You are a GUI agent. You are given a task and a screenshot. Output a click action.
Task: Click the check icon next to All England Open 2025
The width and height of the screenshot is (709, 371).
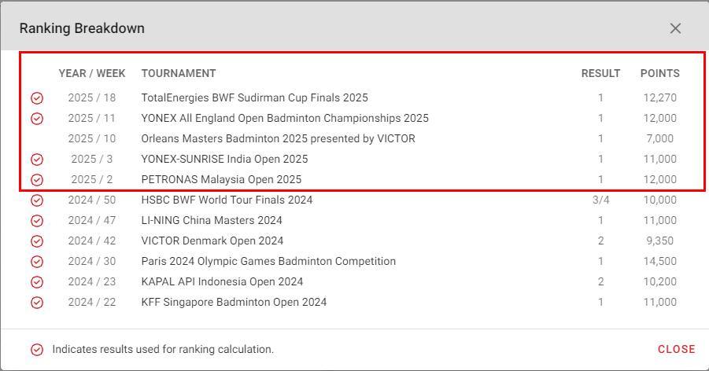pyautogui.click(x=37, y=119)
